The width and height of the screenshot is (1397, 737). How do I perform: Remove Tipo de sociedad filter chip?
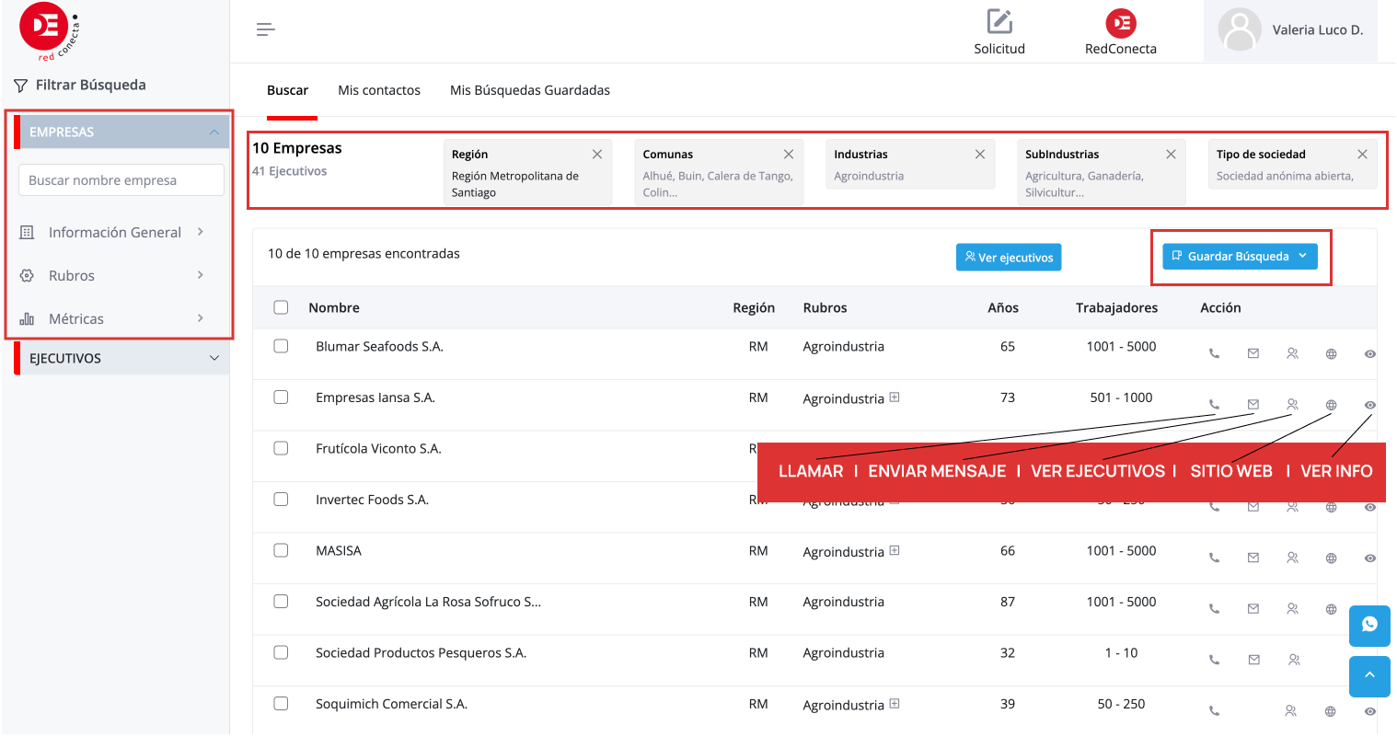click(1362, 155)
